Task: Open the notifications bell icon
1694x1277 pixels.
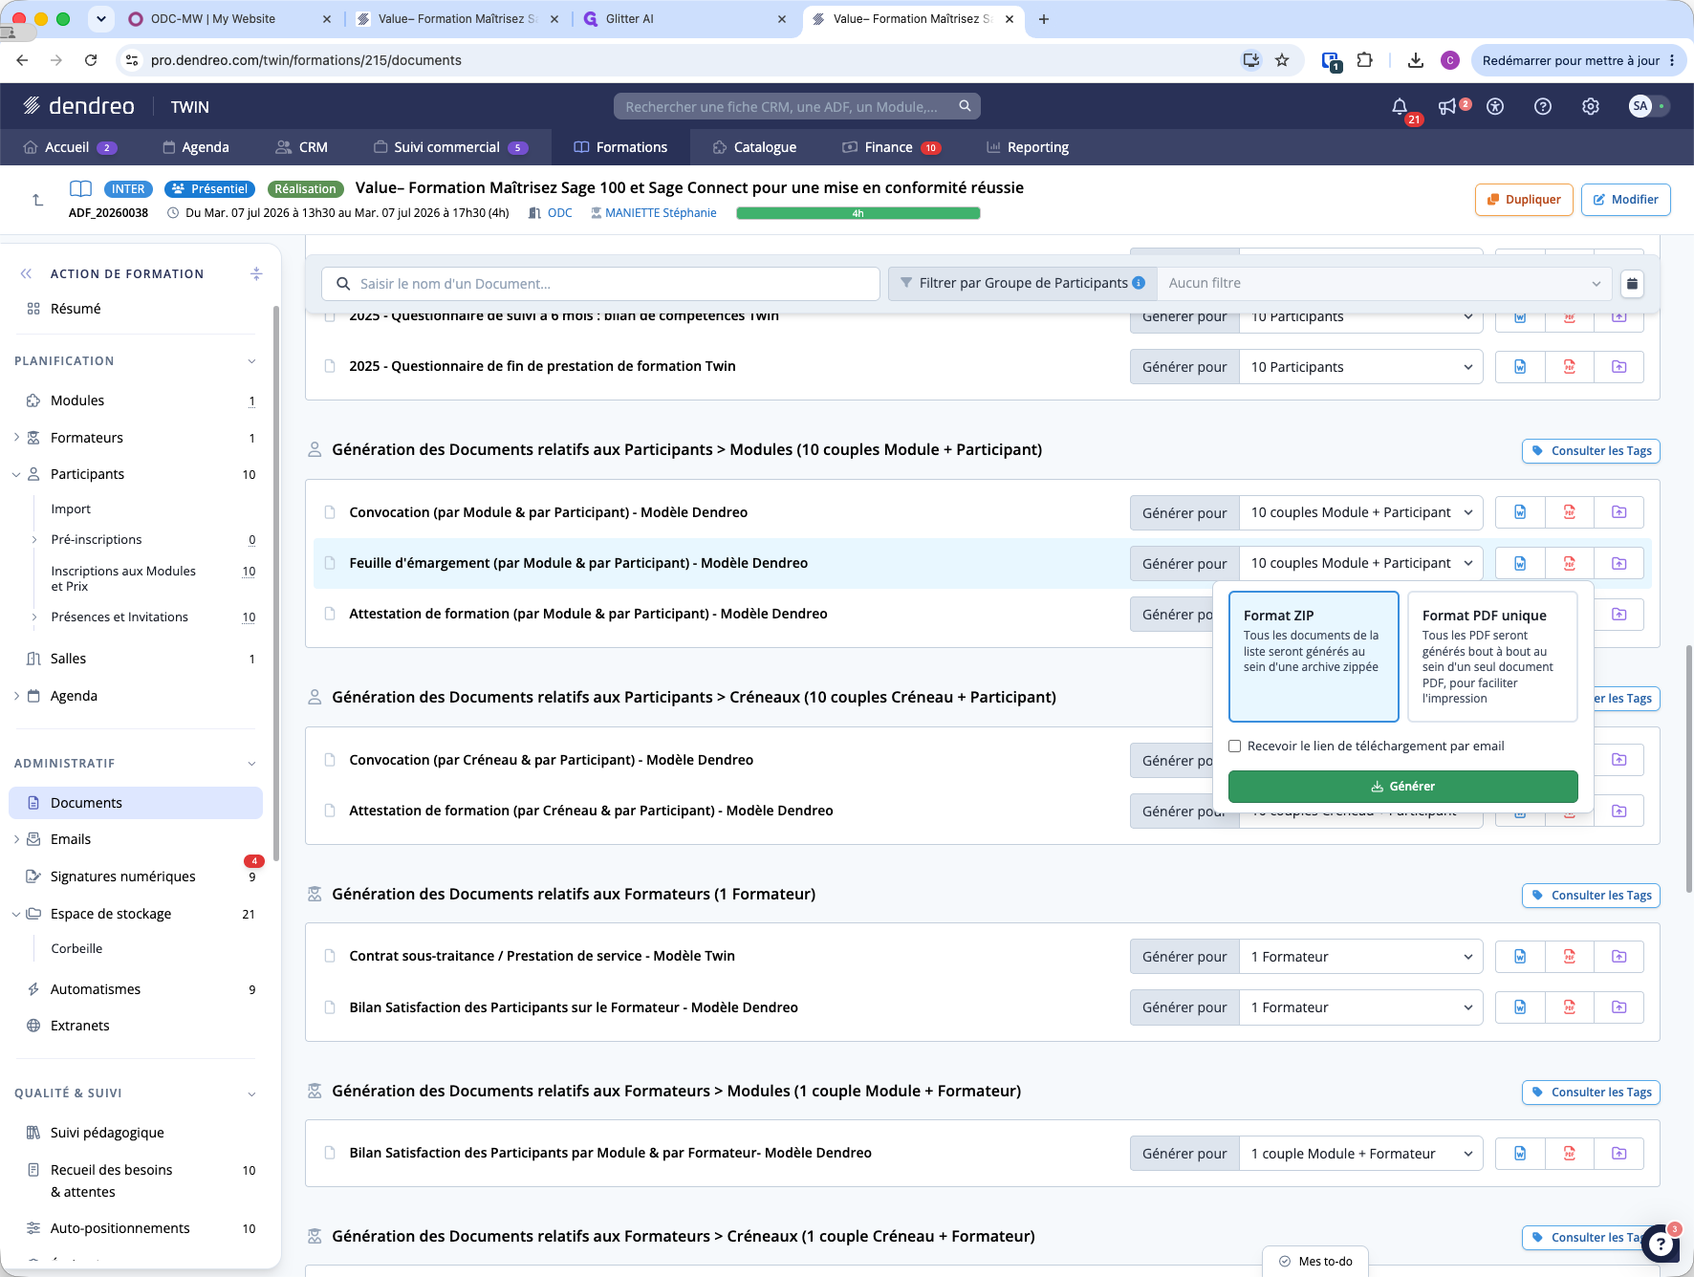Action: coord(1400,107)
